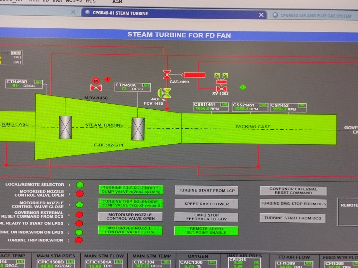Click the left crossed bearing box in turbine
The height and width of the screenshot is (268, 358).
pos(65,127)
